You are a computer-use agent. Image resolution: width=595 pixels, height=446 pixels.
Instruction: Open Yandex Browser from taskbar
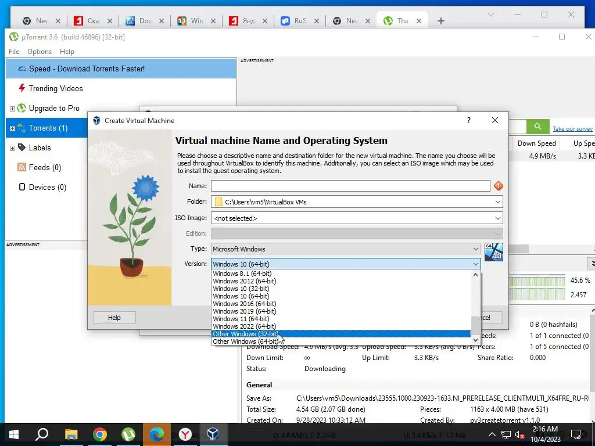click(185, 434)
